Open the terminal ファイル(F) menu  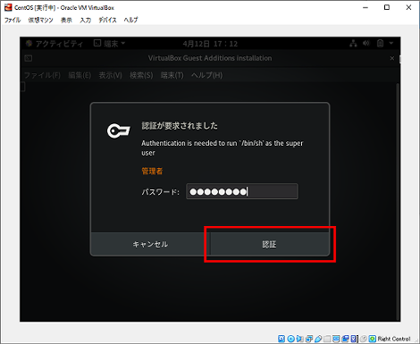[42, 75]
